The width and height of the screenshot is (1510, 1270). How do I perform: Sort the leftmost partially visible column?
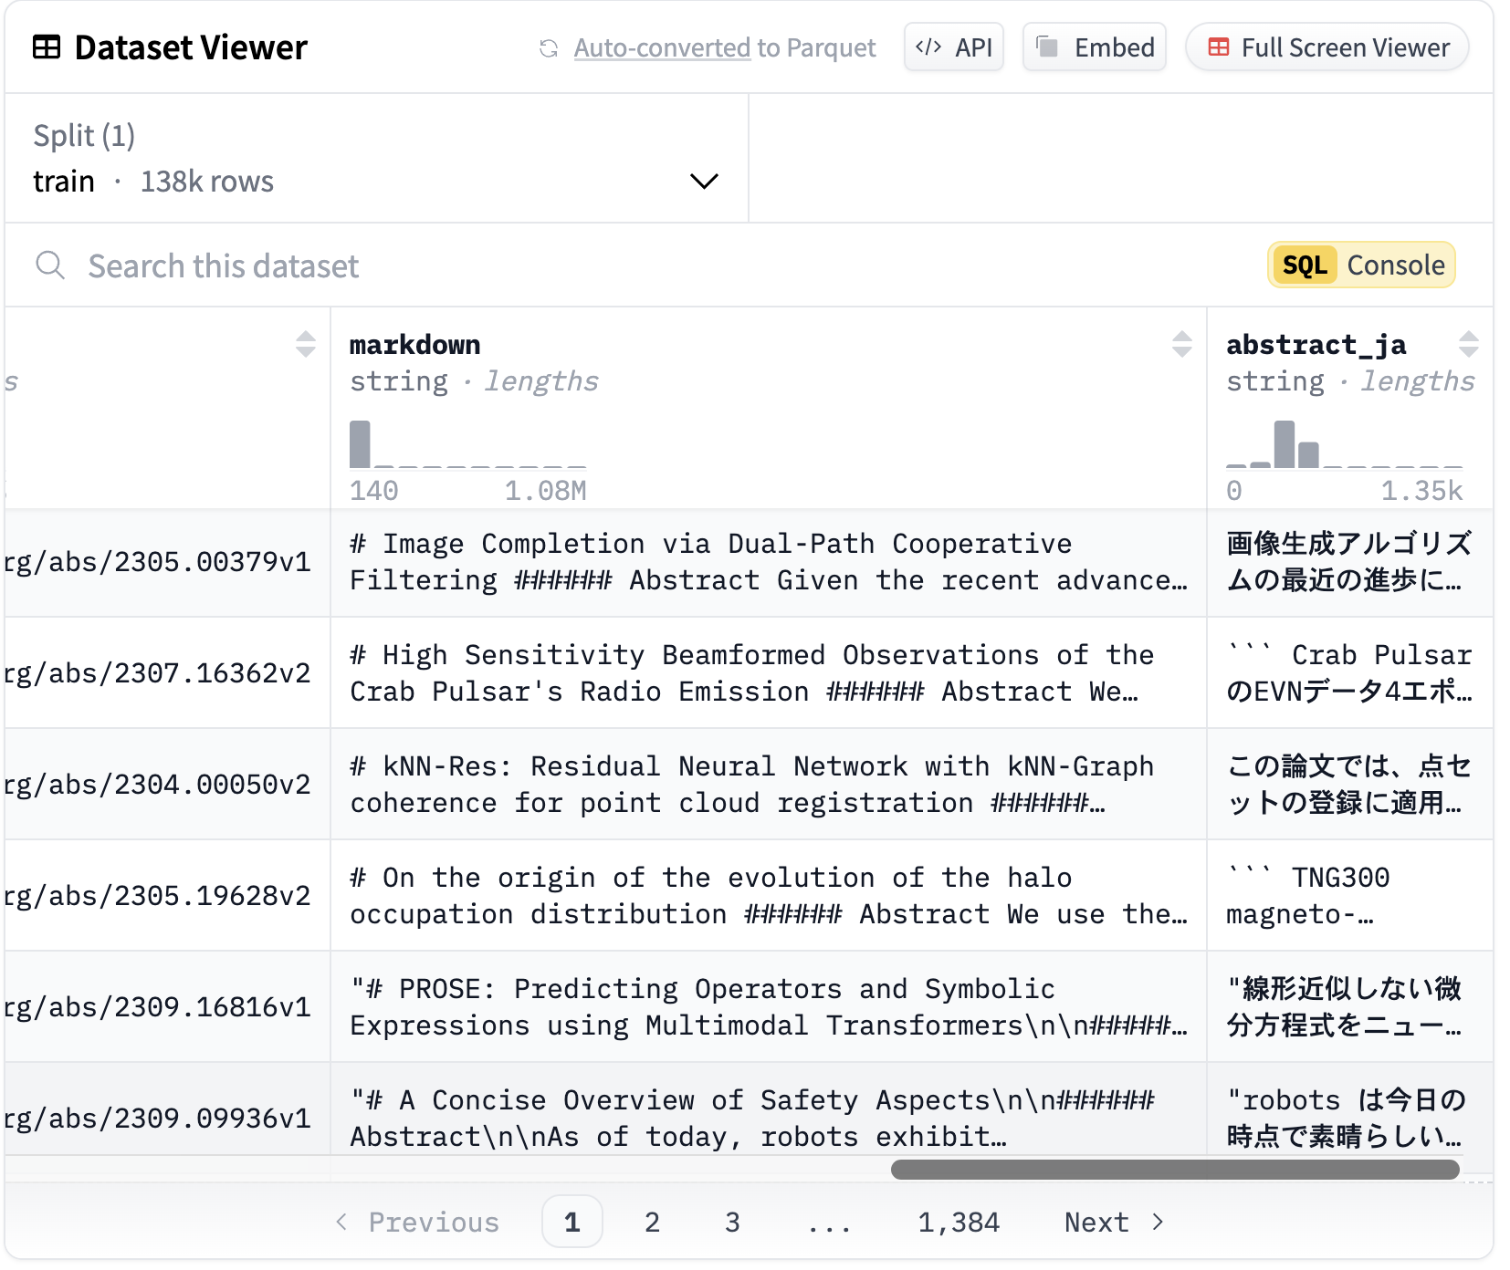306,345
